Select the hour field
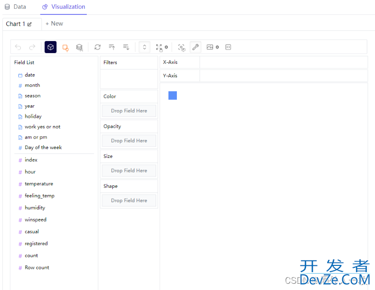The height and width of the screenshot is (290, 375). (x=30, y=172)
